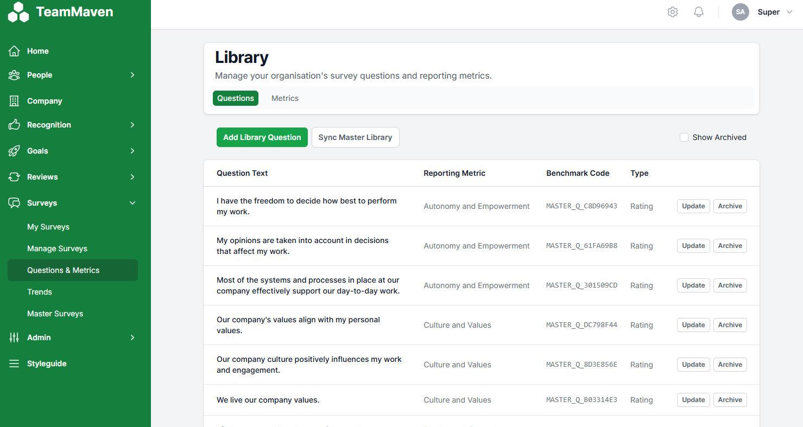Click the Question Text column header
This screenshot has width=803, height=427.
(x=242, y=173)
